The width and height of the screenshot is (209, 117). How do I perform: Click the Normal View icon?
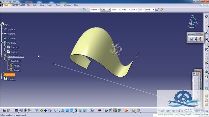[x=63, y=110]
